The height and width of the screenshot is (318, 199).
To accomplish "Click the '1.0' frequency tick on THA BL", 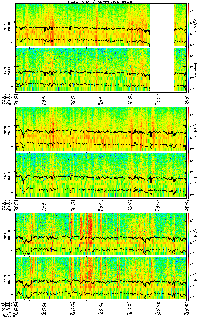I will click(x=13, y=21).
